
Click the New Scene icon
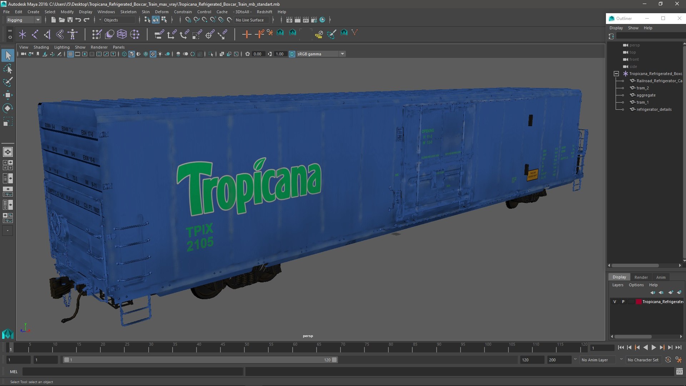pyautogui.click(x=53, y=20)
